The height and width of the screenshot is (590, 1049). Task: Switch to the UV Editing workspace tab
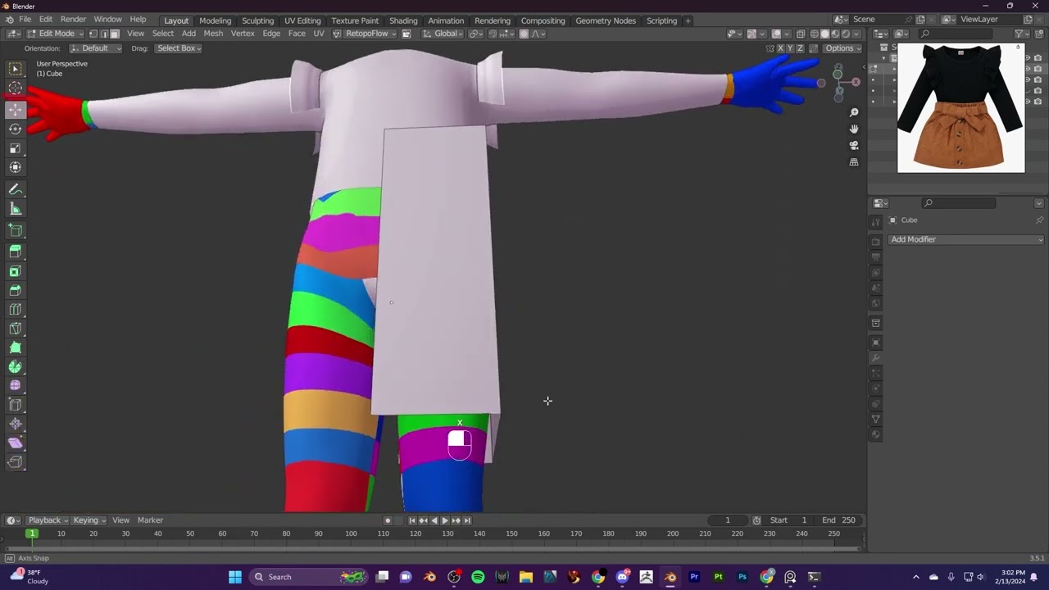[302, 20]
